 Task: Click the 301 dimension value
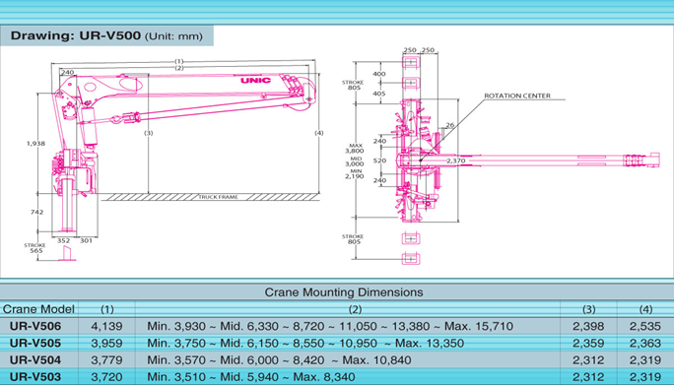tap(86, 240)
